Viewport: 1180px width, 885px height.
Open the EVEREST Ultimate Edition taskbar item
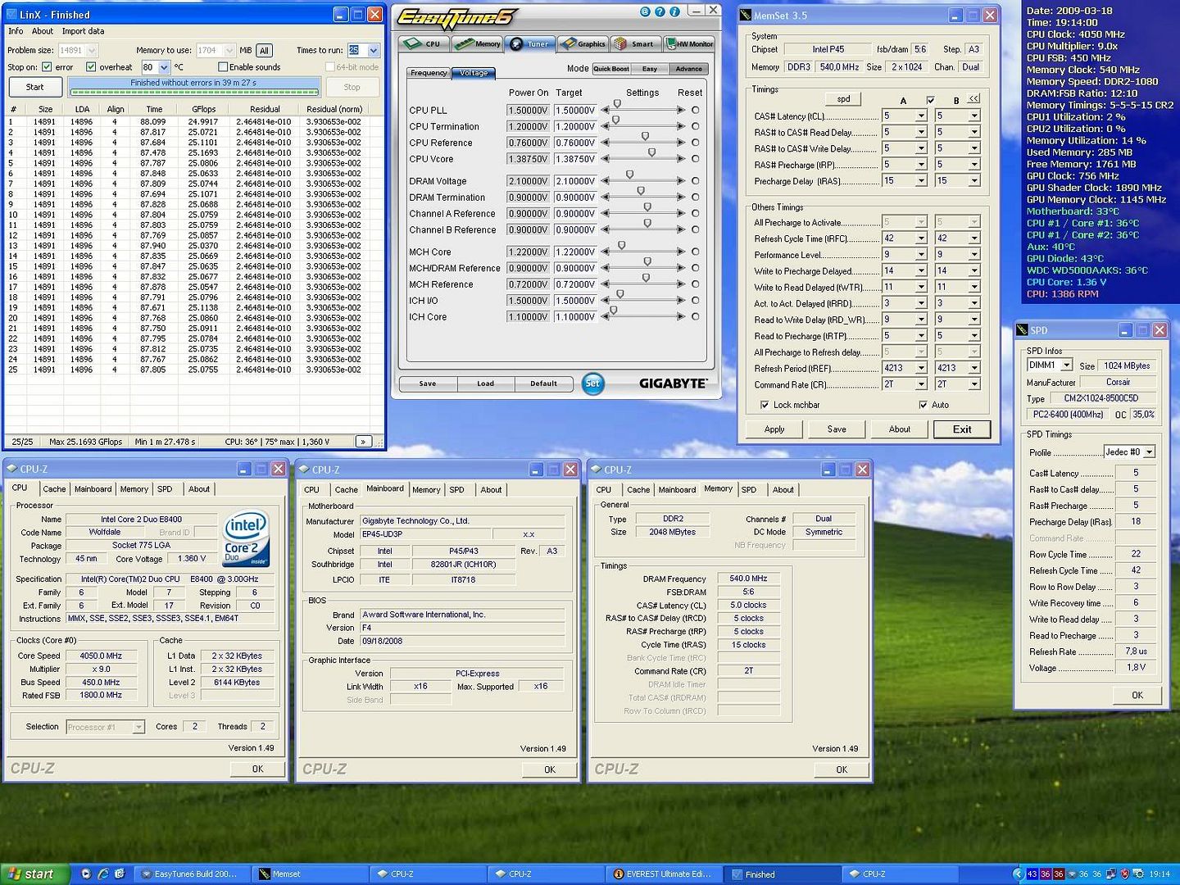coord(664,874)
